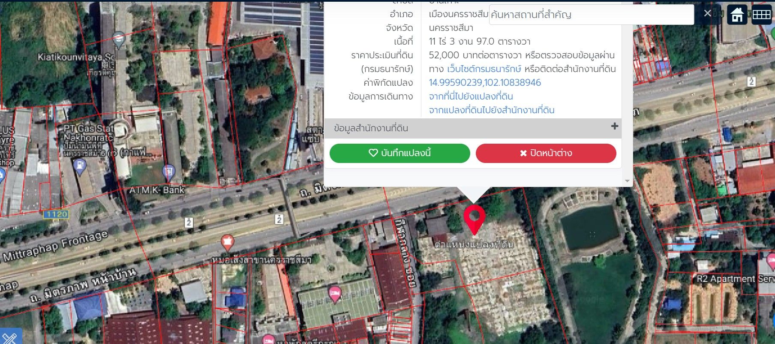
Task: Click the จากแปลงที่ดินไปยังสำนักงานที่ดิน link
Action: pyautogui.click(x=492, y=110)
